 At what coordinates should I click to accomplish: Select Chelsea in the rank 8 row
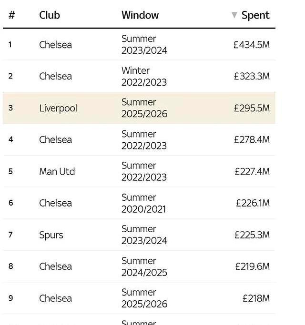click(55, 266)
